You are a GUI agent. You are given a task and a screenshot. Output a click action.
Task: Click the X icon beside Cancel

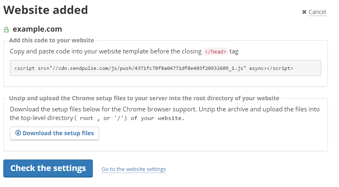click(304, 12)
